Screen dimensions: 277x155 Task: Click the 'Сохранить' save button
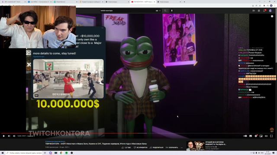tap(172, 147)
